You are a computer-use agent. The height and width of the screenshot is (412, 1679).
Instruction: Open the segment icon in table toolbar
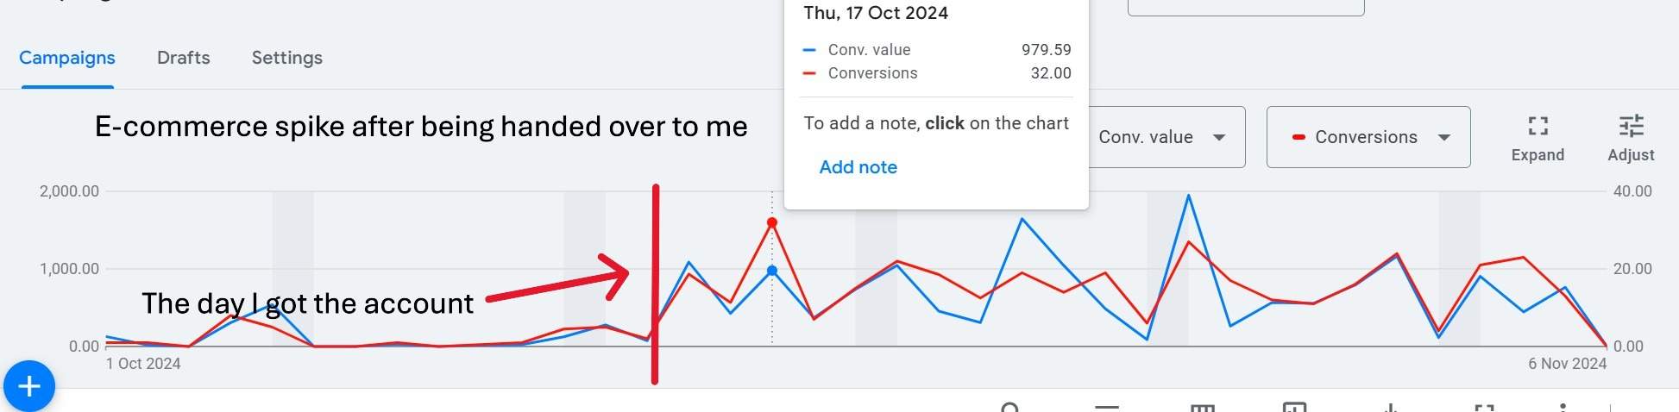[x=1107, y=407]
